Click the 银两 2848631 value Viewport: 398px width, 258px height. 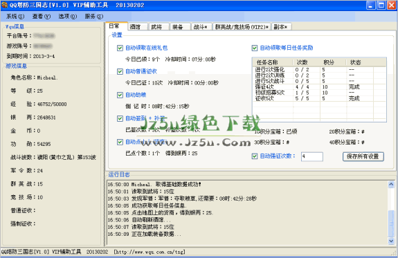(46, 118)
